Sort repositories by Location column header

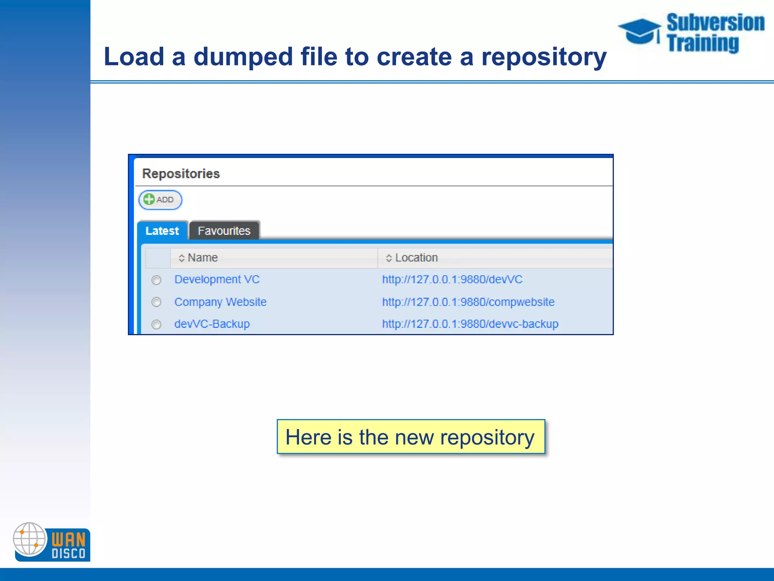(416, 258)
